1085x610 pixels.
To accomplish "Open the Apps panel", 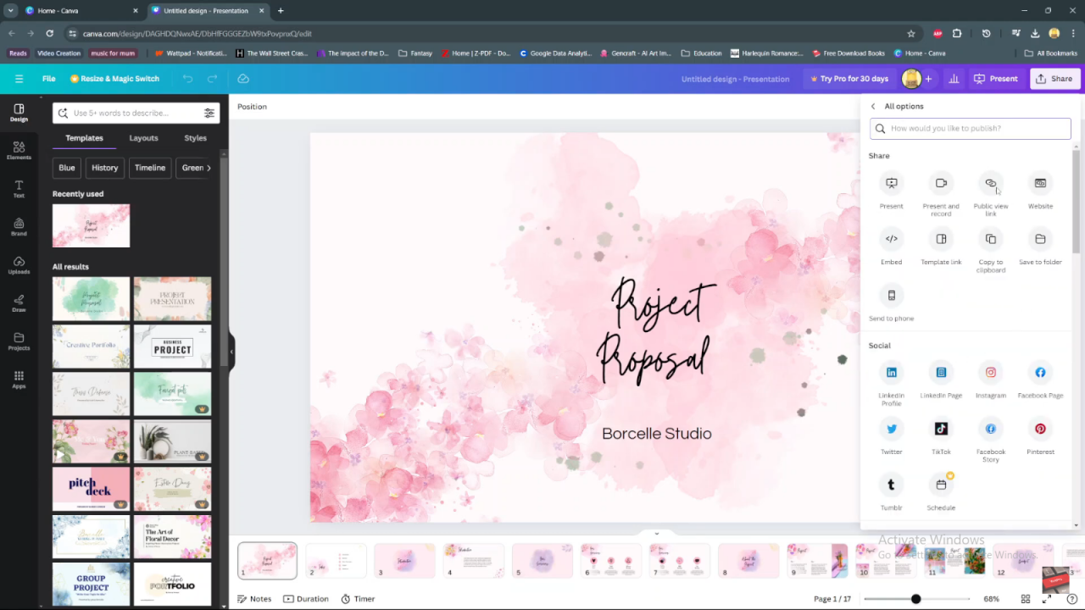I will pyautogui.click(x=19, y=380).
